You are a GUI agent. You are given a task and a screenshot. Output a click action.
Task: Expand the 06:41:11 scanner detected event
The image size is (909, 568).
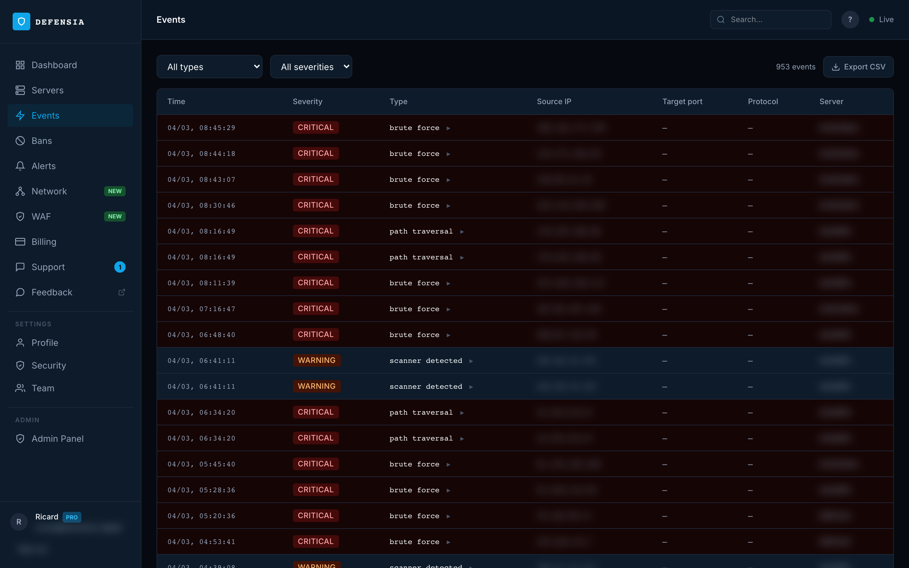471,361
